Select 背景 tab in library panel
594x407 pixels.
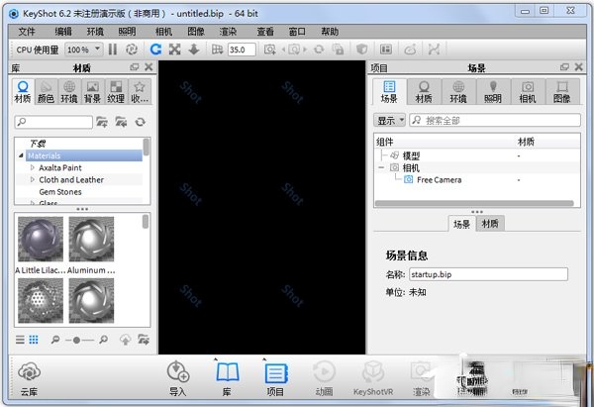pos(92,92)
